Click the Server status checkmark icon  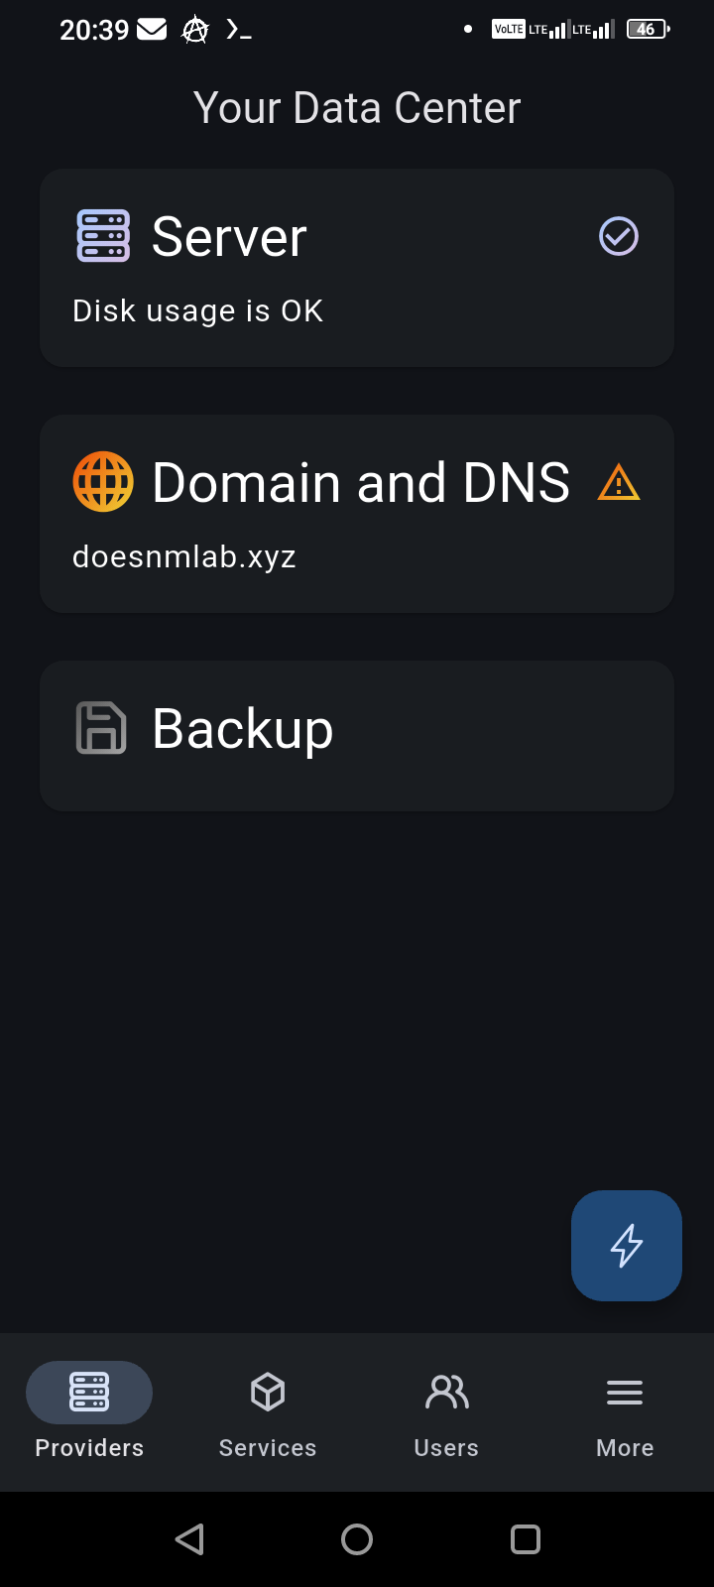click(x=619, y=237)
